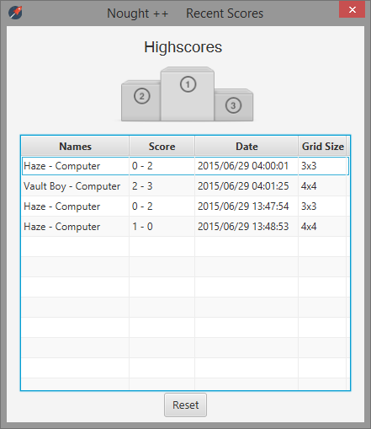
Task: Click date 2015/06/29 13:47:54
Action: pyautogui.click(x=243, y=206)
